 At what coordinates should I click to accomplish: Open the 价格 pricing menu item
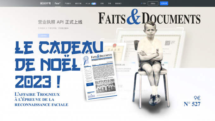pyautogui.click(x=102, y=3)
